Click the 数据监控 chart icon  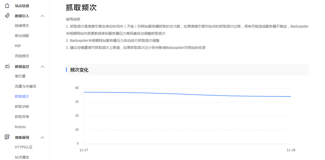7,66
